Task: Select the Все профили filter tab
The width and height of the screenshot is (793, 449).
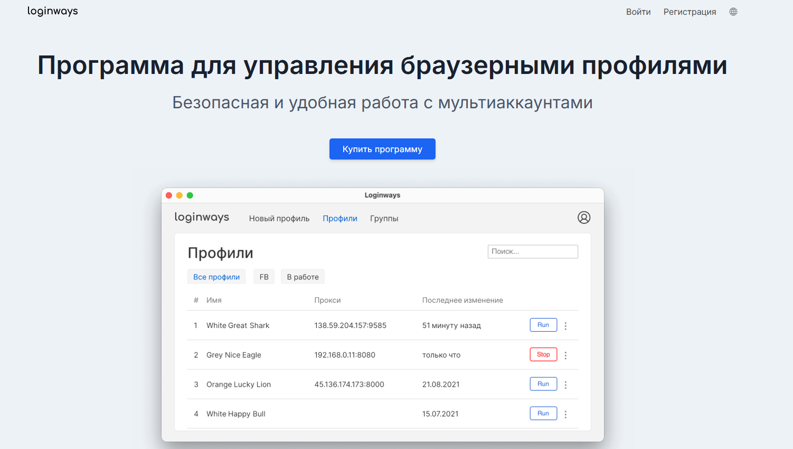Action: pyautogui.click(x=216, y=277)
